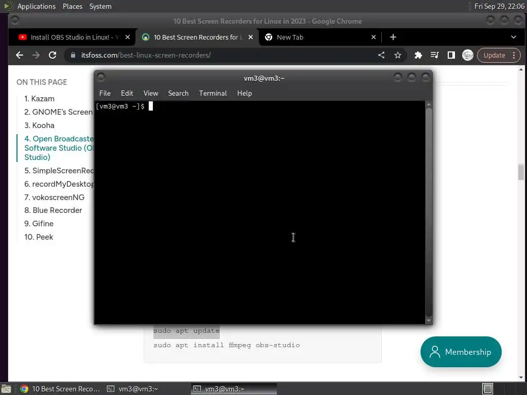527x395 pixels.
Task: Jump to 4. Open Broadcaster Software Studio
Action: coord(59,148)
